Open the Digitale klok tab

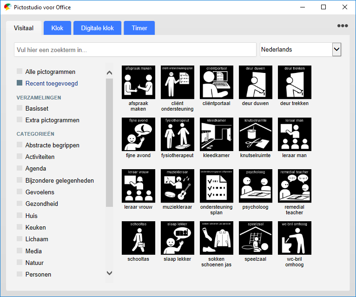98,28
